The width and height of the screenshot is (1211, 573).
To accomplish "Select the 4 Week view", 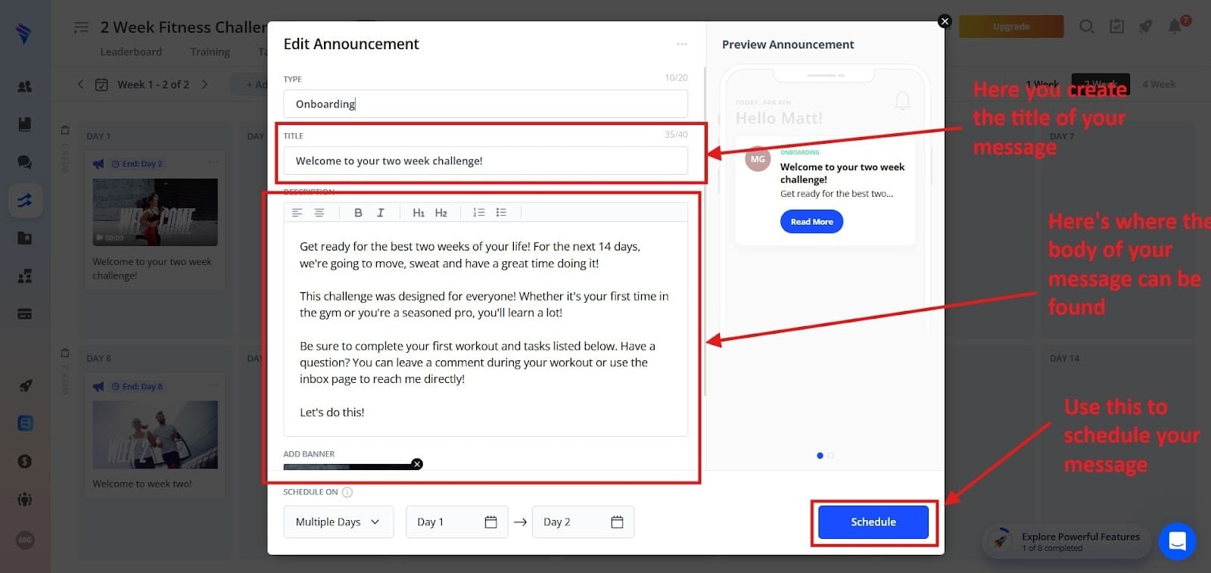I will click(x=1159, y=84).
